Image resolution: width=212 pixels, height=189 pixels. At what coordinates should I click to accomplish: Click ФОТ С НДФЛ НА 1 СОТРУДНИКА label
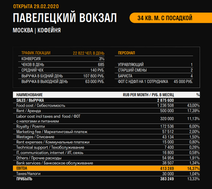coord(143,81)
